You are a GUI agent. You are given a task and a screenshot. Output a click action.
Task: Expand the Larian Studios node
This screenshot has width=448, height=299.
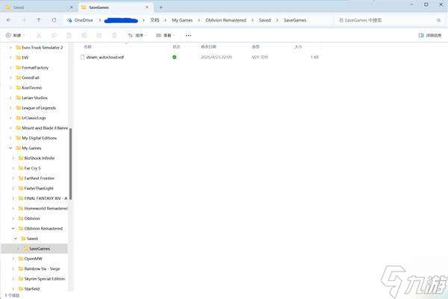10,98
